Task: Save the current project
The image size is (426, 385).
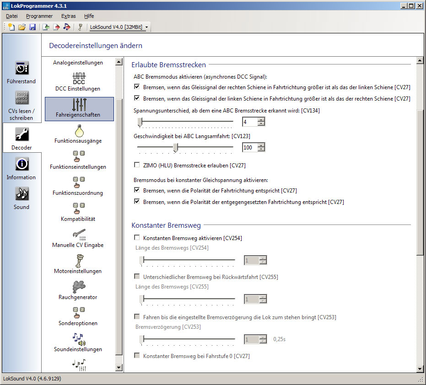Action: click(x=32, y=27)
